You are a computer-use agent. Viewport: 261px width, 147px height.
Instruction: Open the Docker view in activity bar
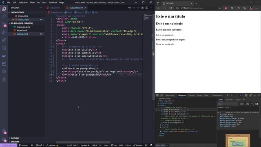(x=4, y=56)
